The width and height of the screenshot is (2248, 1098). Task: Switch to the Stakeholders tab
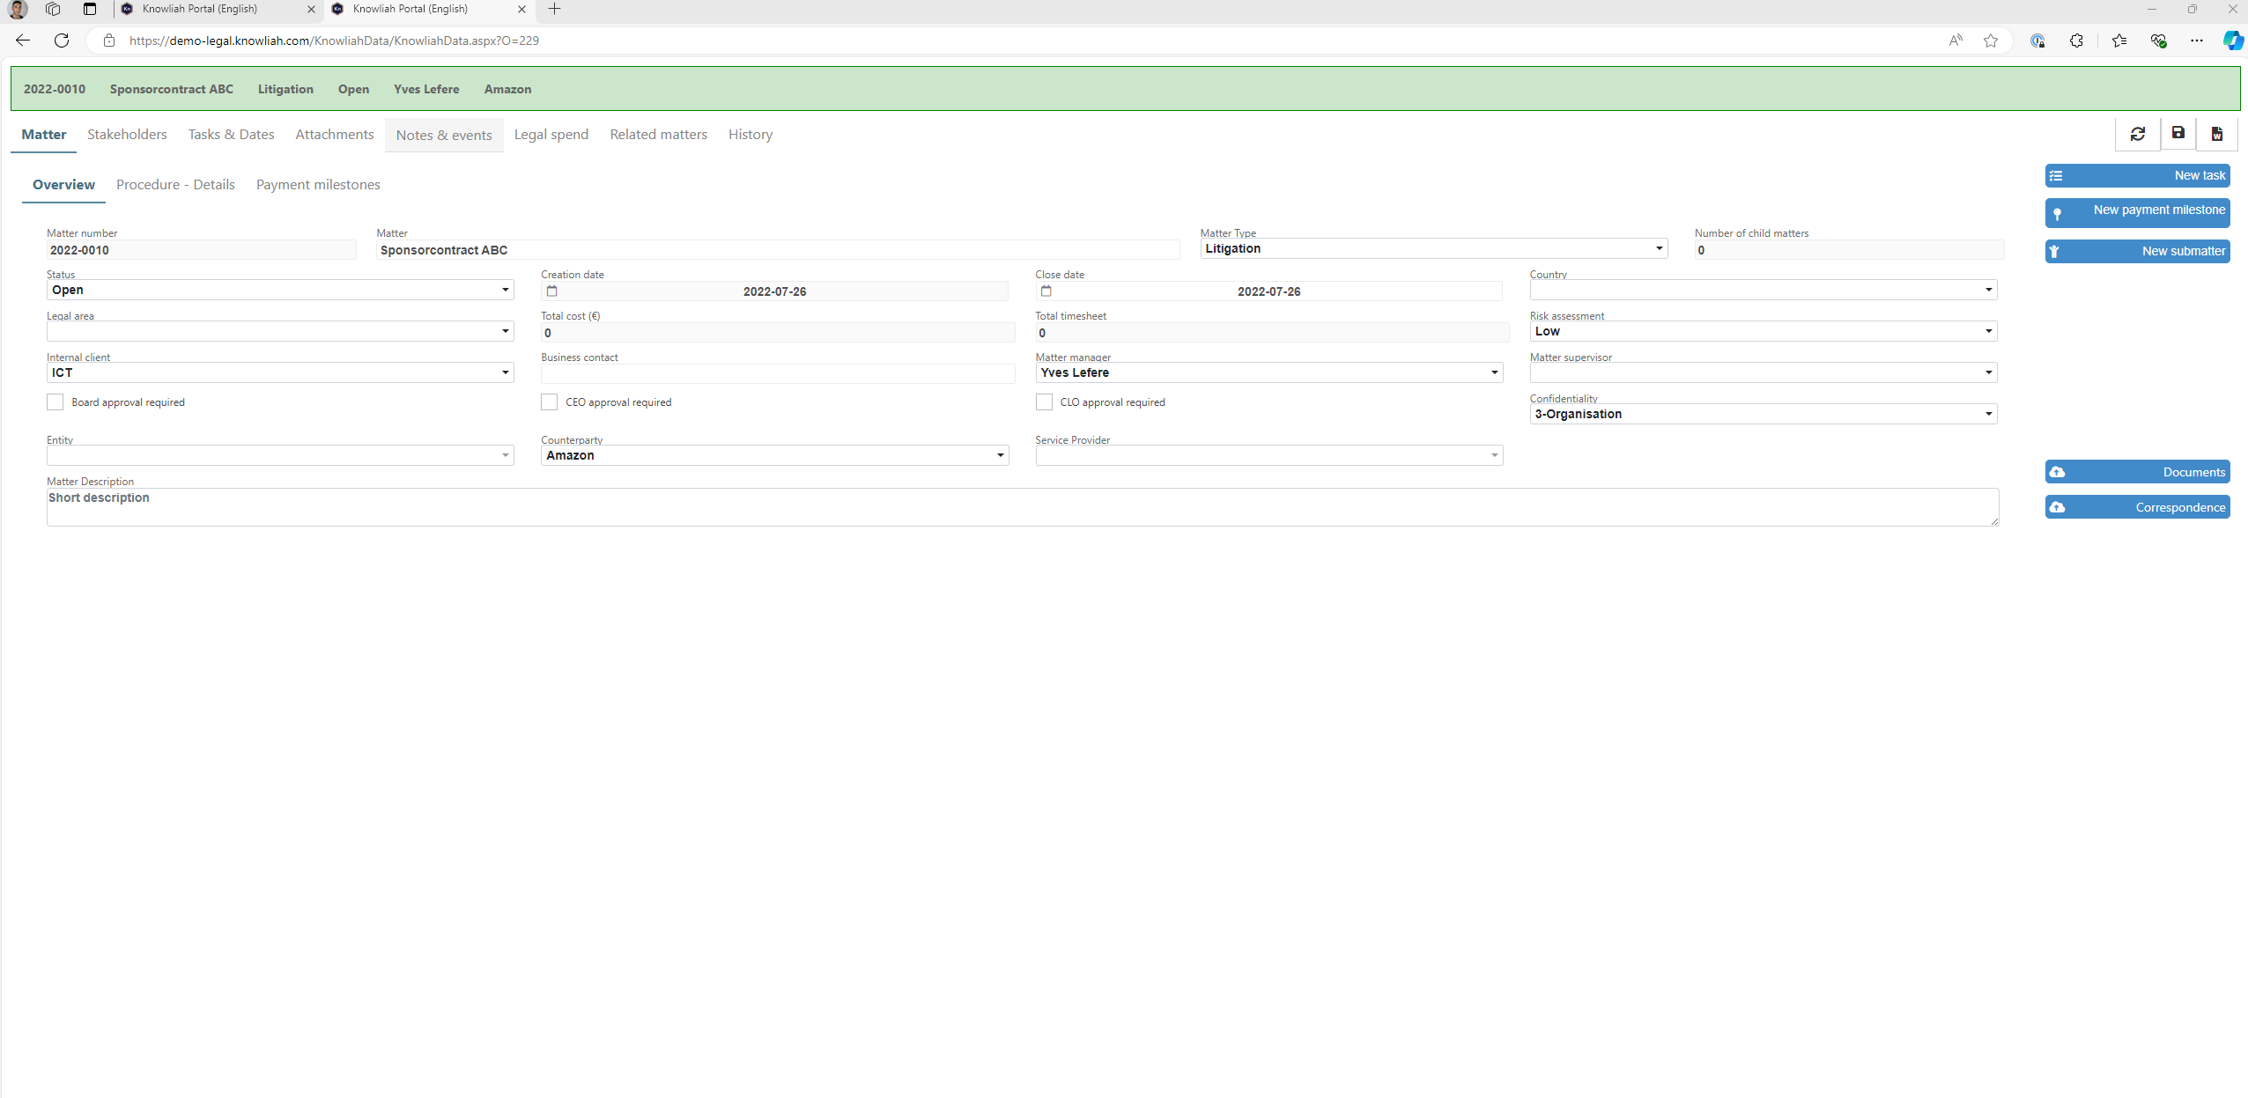127,134
